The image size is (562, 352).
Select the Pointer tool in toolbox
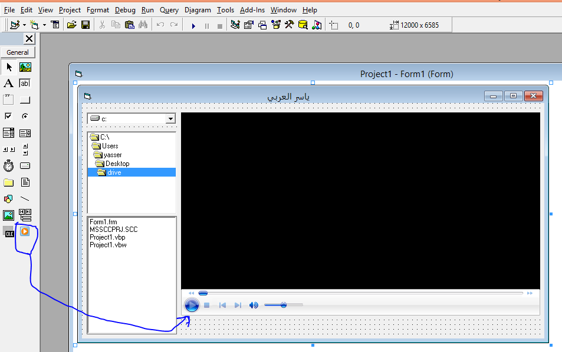9,67
